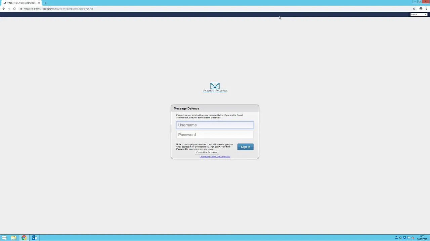The width and height of the screenshot is (430, 241).
Task: Go back using browser back arrow
Action: click(x=4, y=9)
